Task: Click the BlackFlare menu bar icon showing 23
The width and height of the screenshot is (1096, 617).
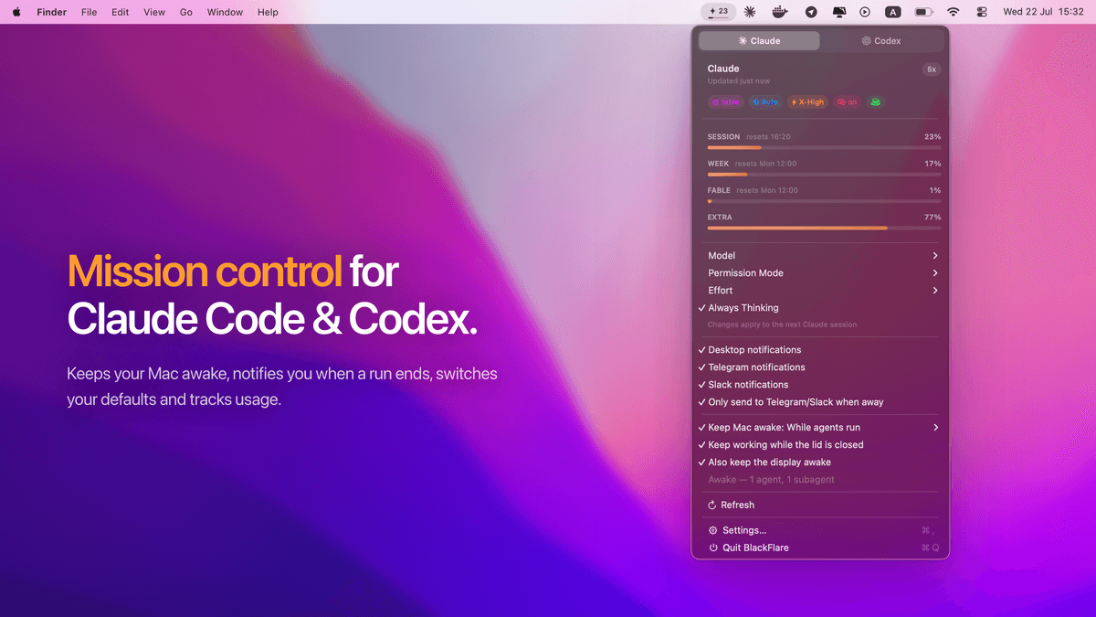Action: [x=719, y=12]
